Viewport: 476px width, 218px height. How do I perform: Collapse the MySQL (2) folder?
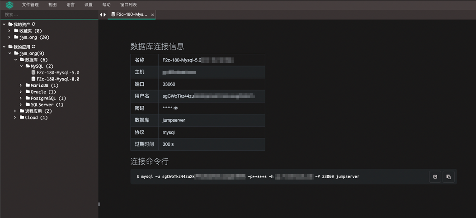[x=21, y=66]
